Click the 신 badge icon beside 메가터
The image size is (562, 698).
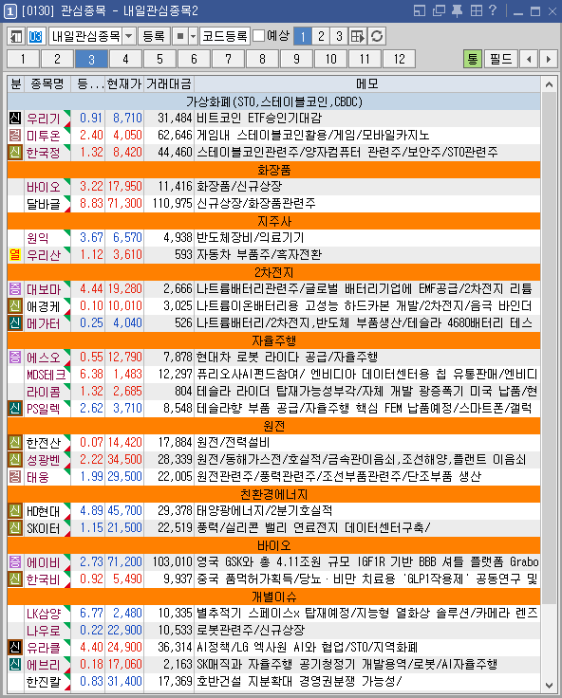point(15,322)
